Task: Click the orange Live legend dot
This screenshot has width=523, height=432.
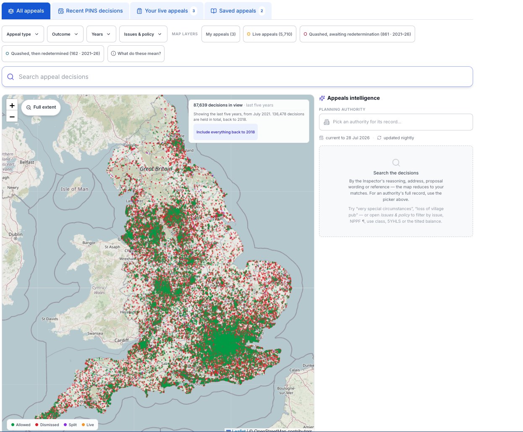Action: [84, 425]
